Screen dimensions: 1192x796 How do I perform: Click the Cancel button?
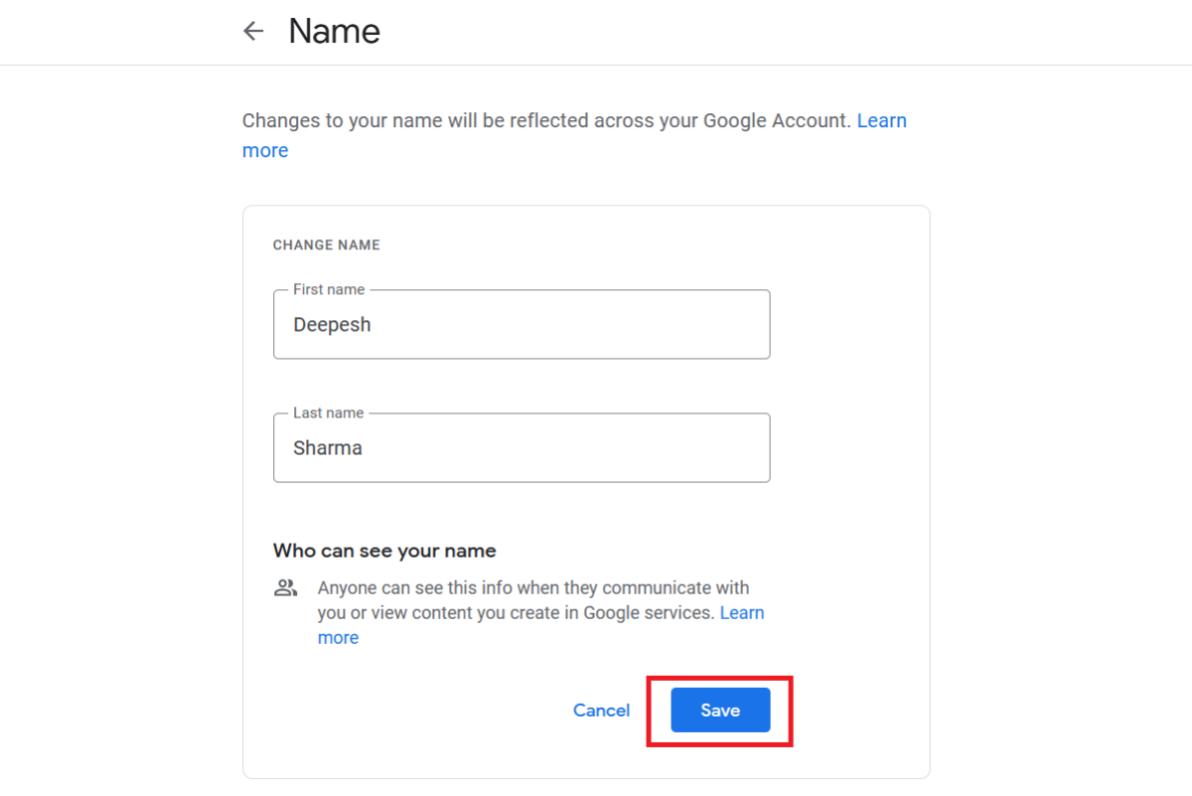(601, 711)
